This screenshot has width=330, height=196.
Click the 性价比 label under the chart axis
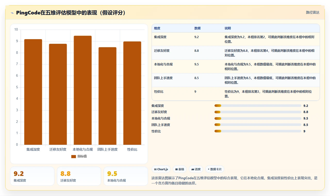click(x=132, y=149)
